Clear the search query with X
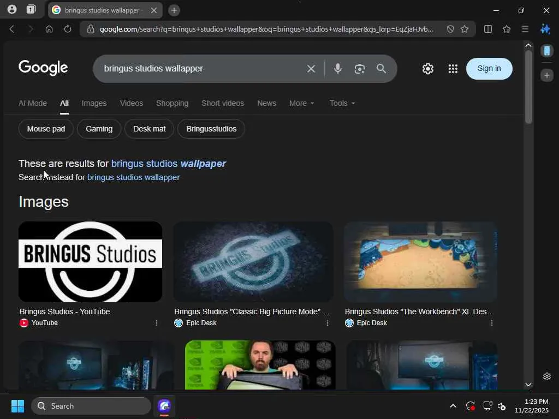The width and height of the screenshot is (559, 419). pyautogui.click(x=311, y=68)
